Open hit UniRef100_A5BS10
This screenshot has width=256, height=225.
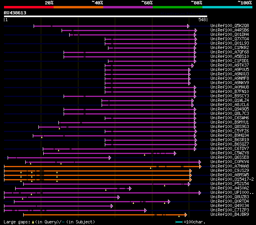pos(230,56)
